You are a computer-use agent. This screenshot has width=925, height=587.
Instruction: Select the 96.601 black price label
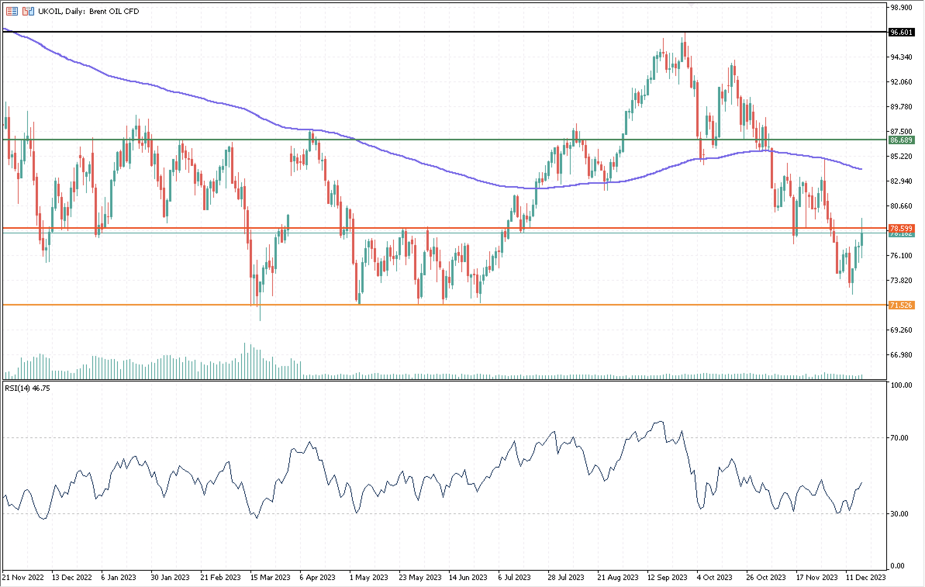(901, 32)
